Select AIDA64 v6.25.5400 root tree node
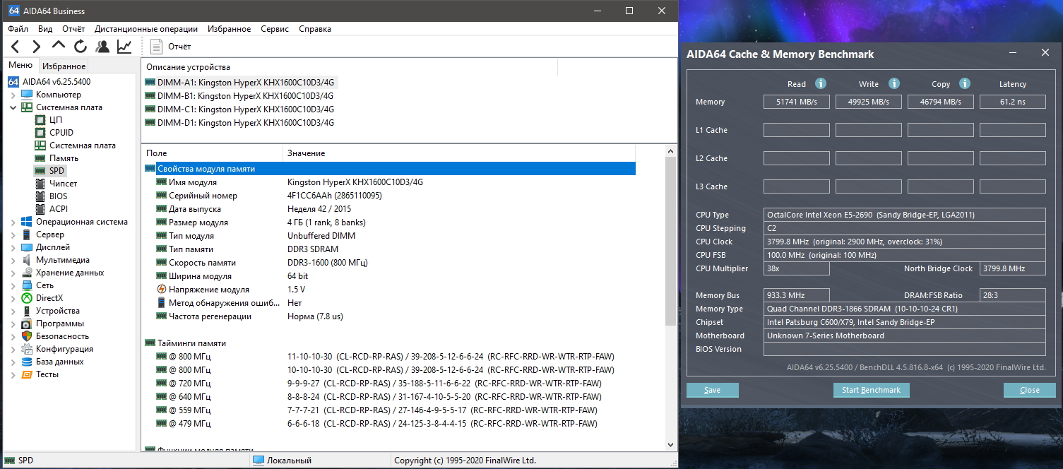Screen dimensions: 1063x469 point(49,81)
